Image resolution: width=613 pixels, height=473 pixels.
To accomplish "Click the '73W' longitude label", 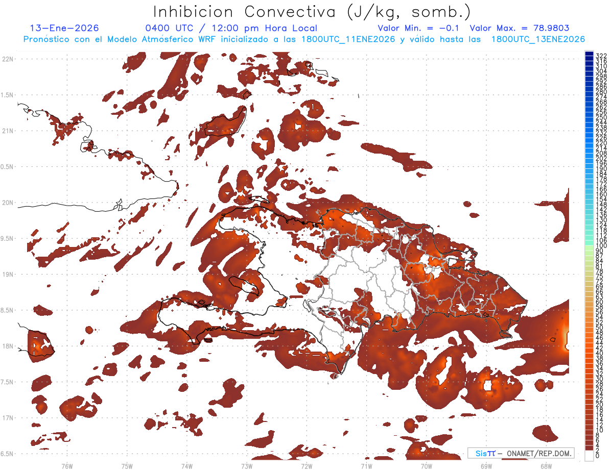I will pos(247,466).
